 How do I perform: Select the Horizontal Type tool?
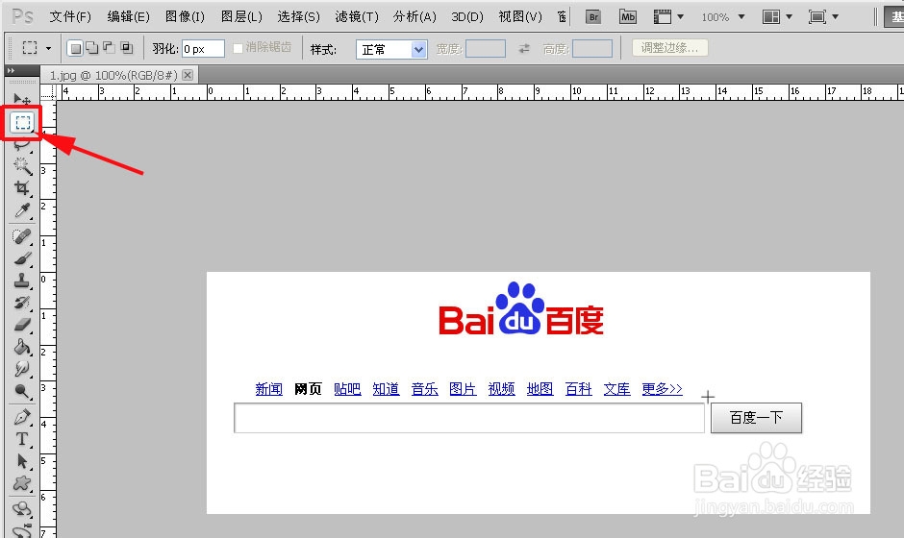tap(22, 439)
